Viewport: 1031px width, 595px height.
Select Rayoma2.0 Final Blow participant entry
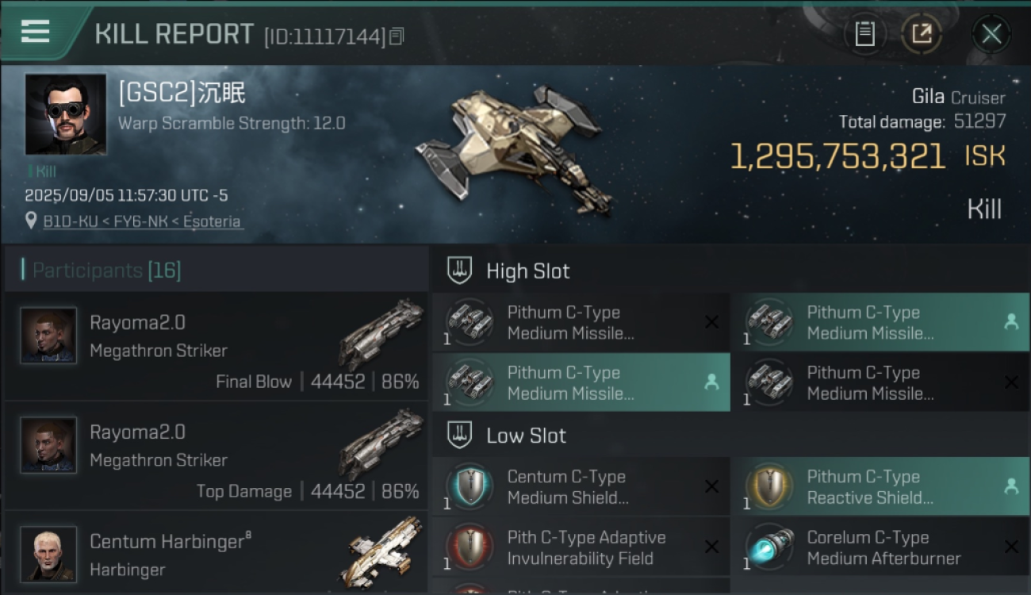click(x=216, y=347)
